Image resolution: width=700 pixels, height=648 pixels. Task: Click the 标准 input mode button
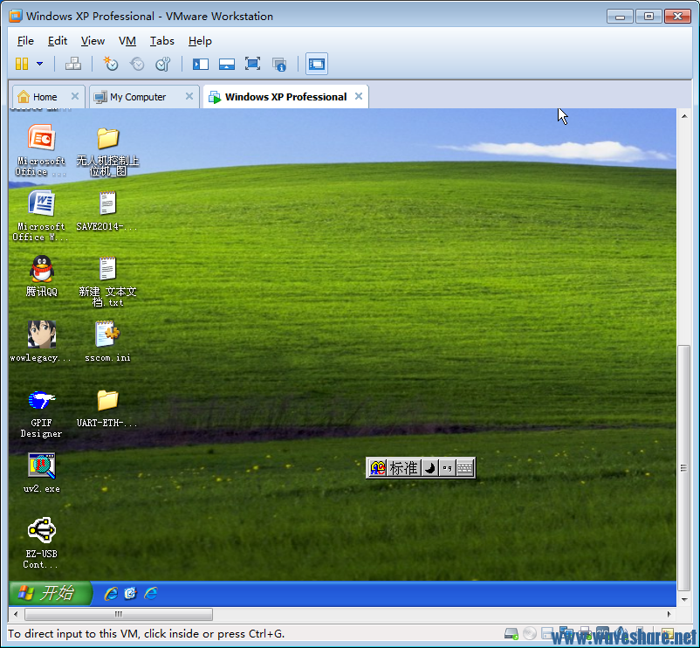coord(403,468)
